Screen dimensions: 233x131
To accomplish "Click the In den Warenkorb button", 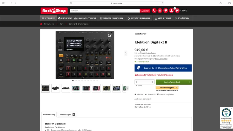I will pyautogui.click(x=174, y=82).
